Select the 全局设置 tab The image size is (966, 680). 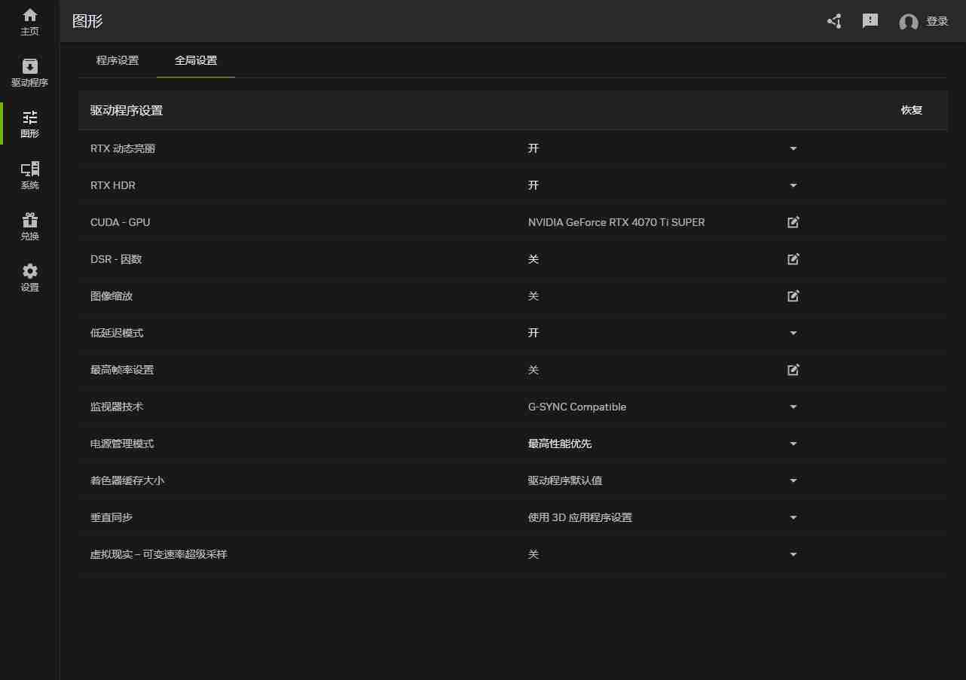click(195, 61)
